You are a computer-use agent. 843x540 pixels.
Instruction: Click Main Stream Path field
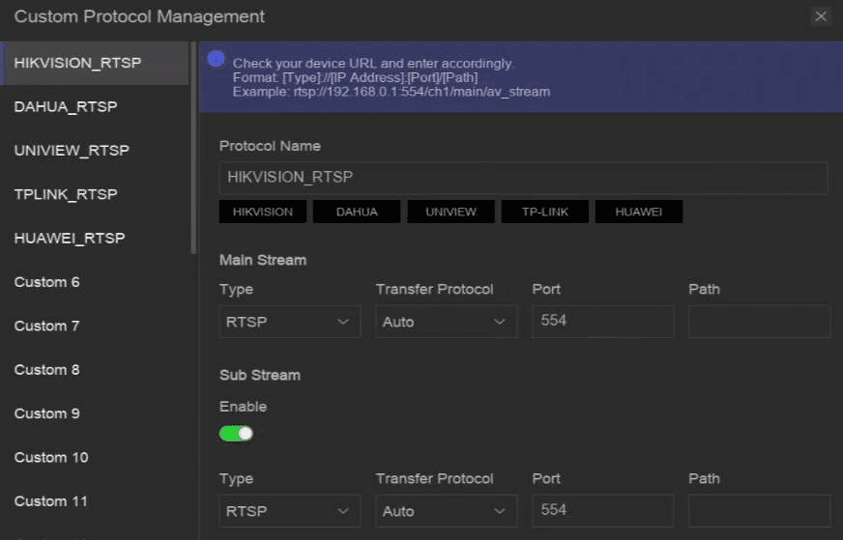click(x=759, y=322)
